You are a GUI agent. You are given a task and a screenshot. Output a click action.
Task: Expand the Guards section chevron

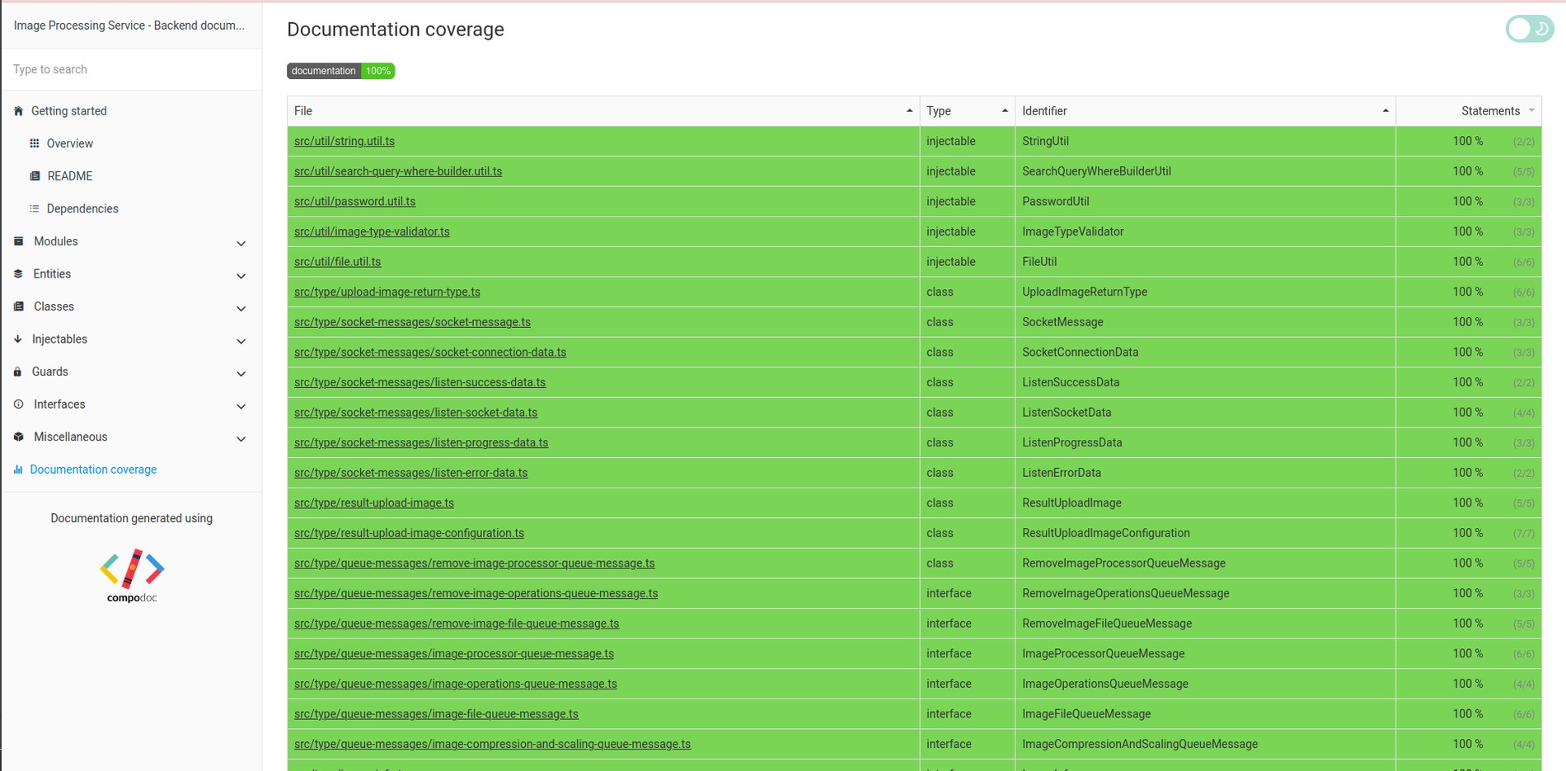[241, 373]
